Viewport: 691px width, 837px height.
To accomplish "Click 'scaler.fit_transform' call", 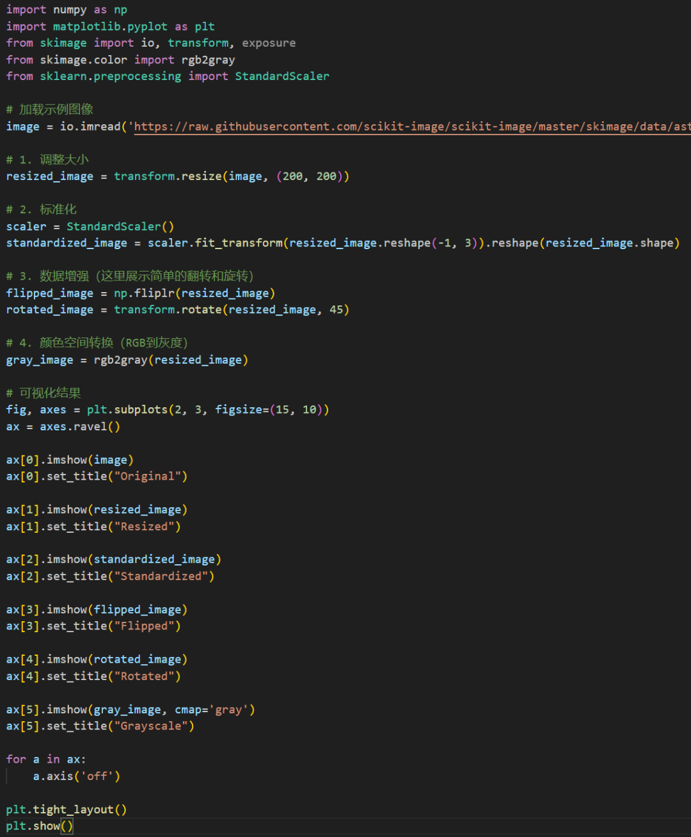I will pyautogui.click(x=215, y=243).
